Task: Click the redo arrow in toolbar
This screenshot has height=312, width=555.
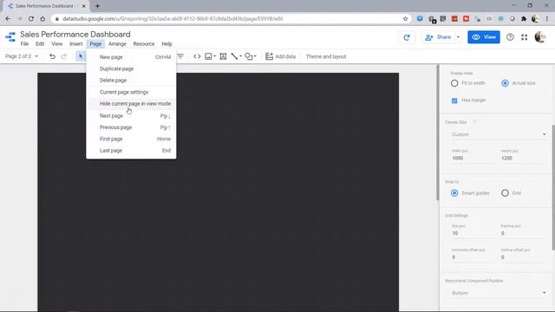Action: 63,56
